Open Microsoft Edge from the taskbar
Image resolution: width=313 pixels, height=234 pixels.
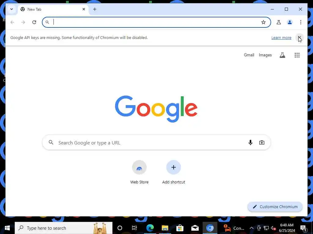click(x=150, y=228)
